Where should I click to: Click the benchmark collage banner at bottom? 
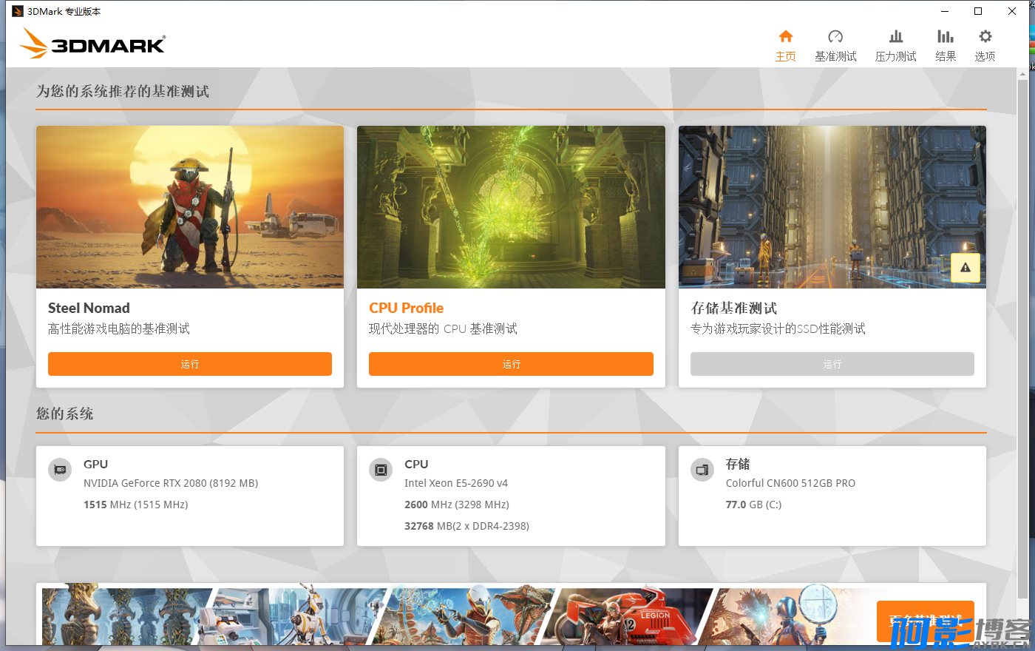[x=444, y=615]
